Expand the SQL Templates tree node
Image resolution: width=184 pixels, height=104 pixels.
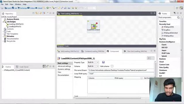tap(3, 34)
